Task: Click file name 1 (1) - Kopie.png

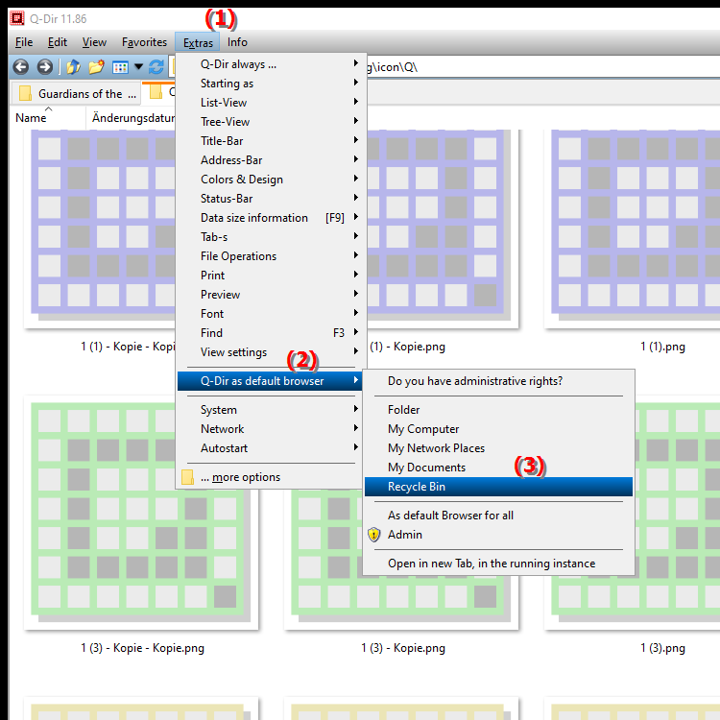Action: pyautogui.click(x=407, y=347)
